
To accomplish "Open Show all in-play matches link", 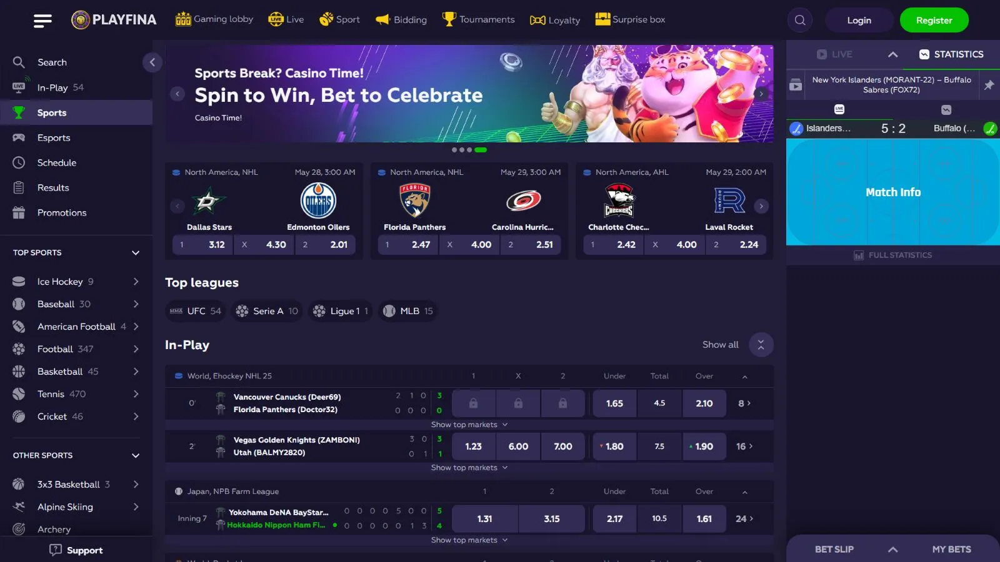I will click(x=720, y=345).
